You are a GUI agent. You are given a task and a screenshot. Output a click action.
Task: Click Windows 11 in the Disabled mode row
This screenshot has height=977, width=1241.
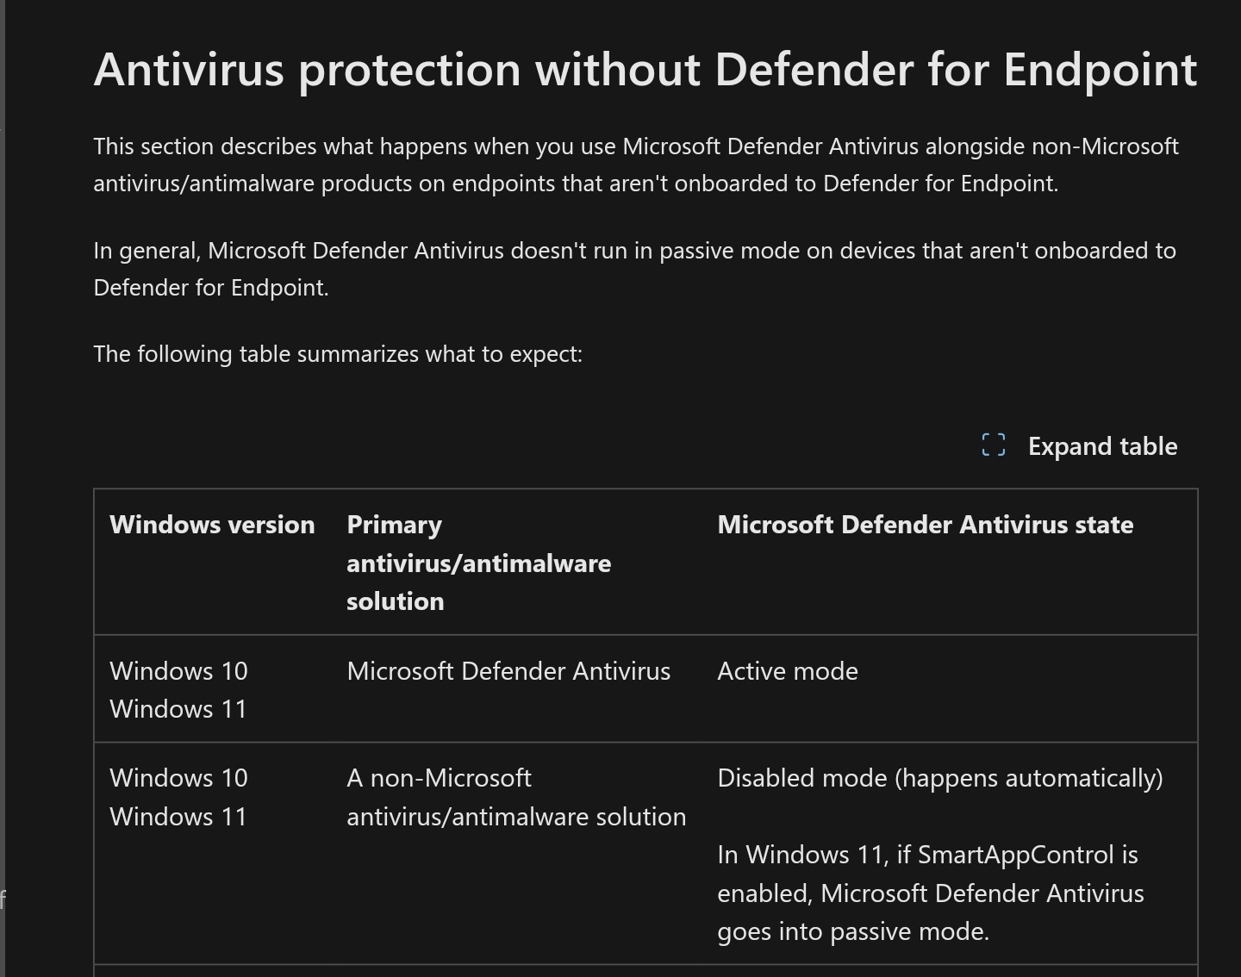tap(178, 817)
